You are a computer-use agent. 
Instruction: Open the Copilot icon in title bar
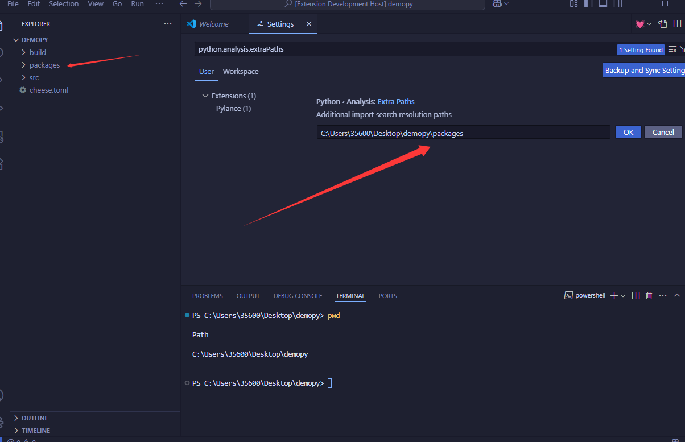click(497, 3)
